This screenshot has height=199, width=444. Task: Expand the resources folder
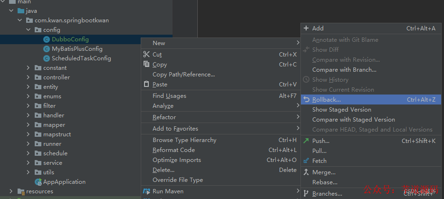pos(11,191)
